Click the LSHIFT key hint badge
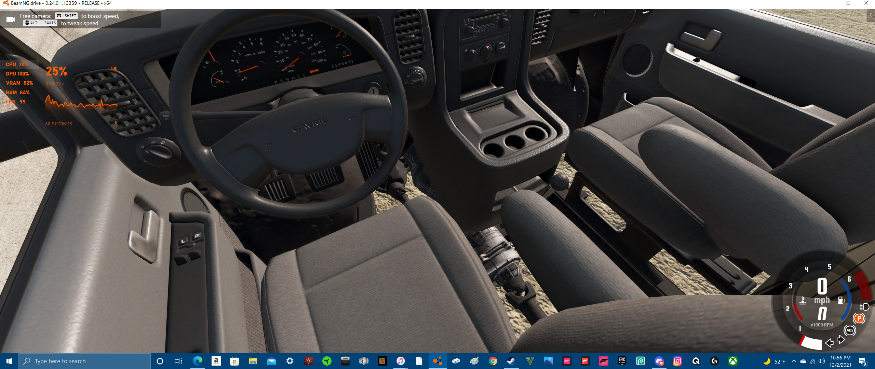Viewport: 875px width, 369px height. [x=67, y=16]
